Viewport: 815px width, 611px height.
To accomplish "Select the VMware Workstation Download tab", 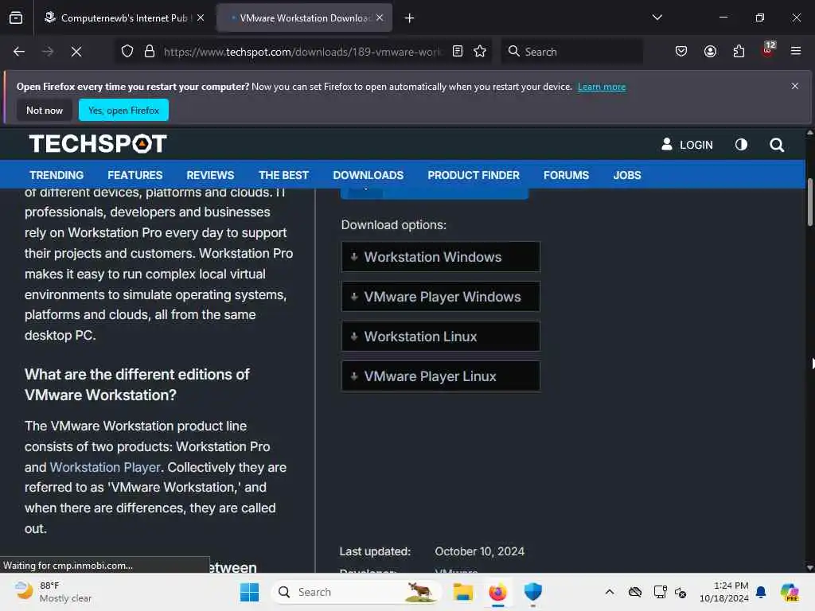I will coord(304,18).
